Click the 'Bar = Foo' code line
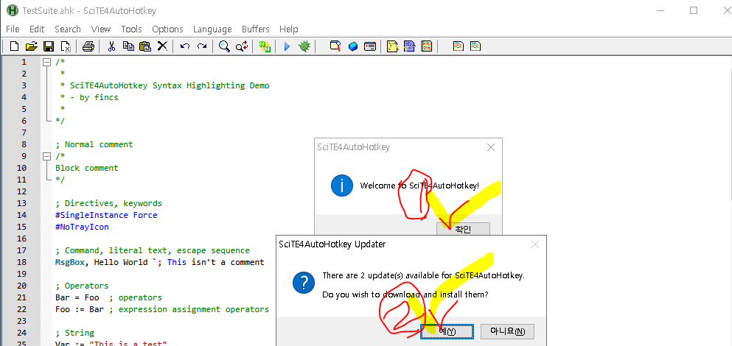The image size is (732, 346). tap(108, 297)
